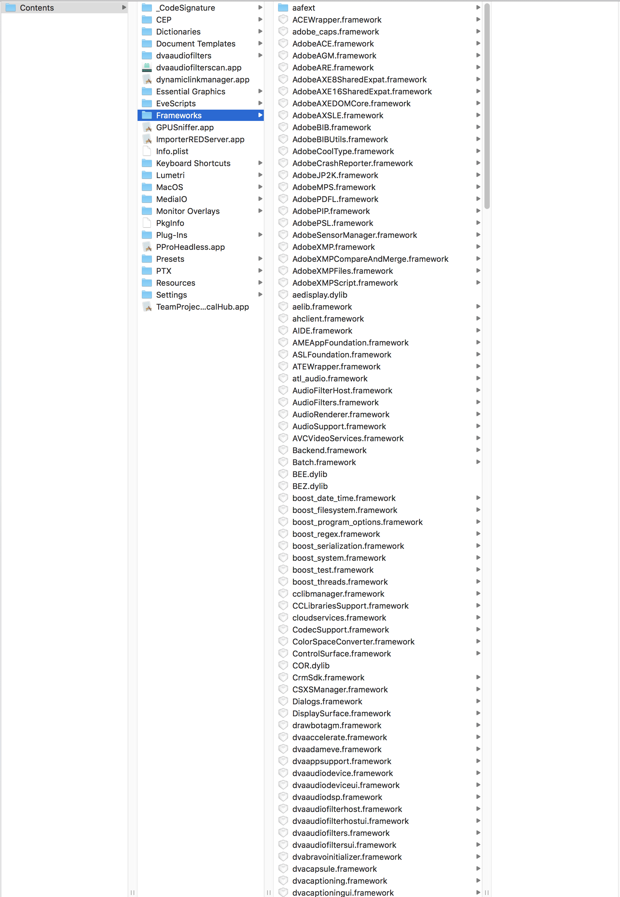Image resolution: width=620 pixels, height=897 pixels.
Task: Expand the dvacaptioning.framework arrow
Action: click(x=478, y=880)
